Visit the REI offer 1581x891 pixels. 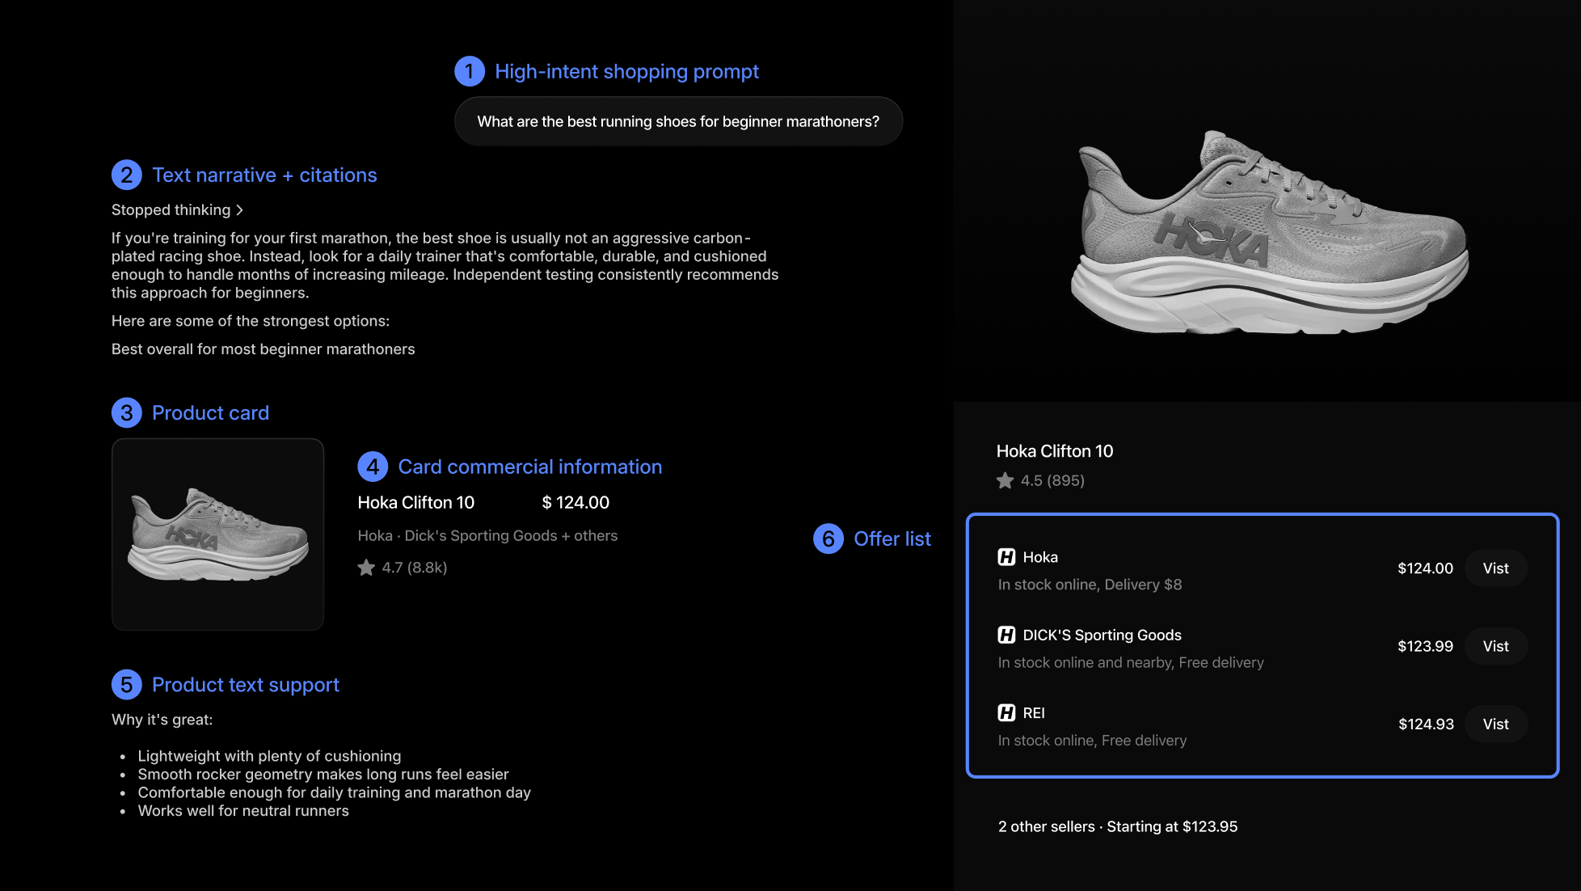pyautogui.click(x=1495, y=724)
